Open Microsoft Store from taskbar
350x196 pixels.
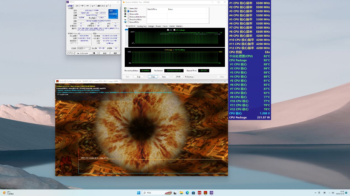[x=193, y=193]
